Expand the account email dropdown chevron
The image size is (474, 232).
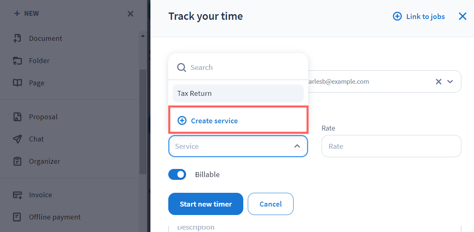tap(450, 82)
